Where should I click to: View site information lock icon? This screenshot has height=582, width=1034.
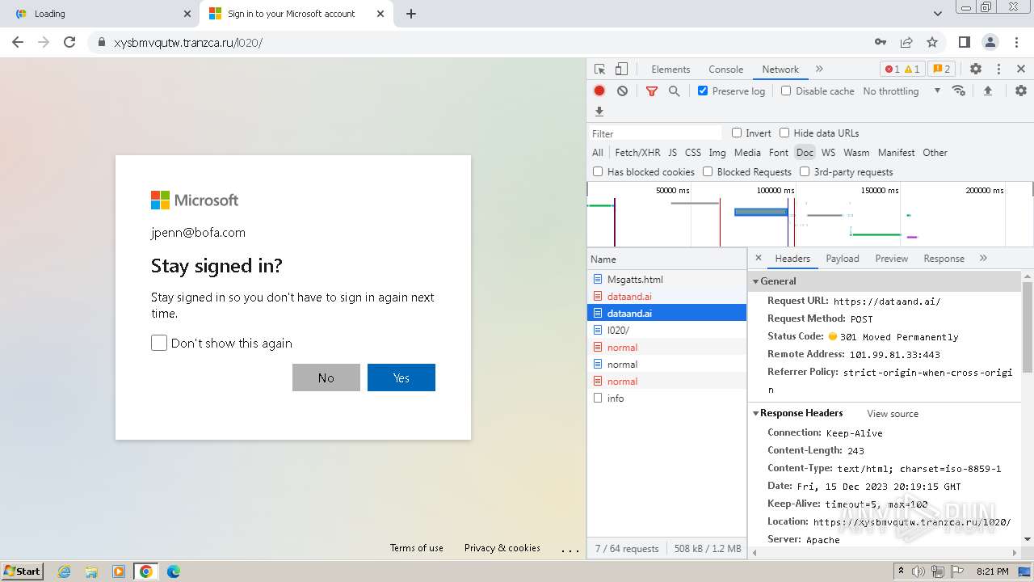(x=101, y=42)
